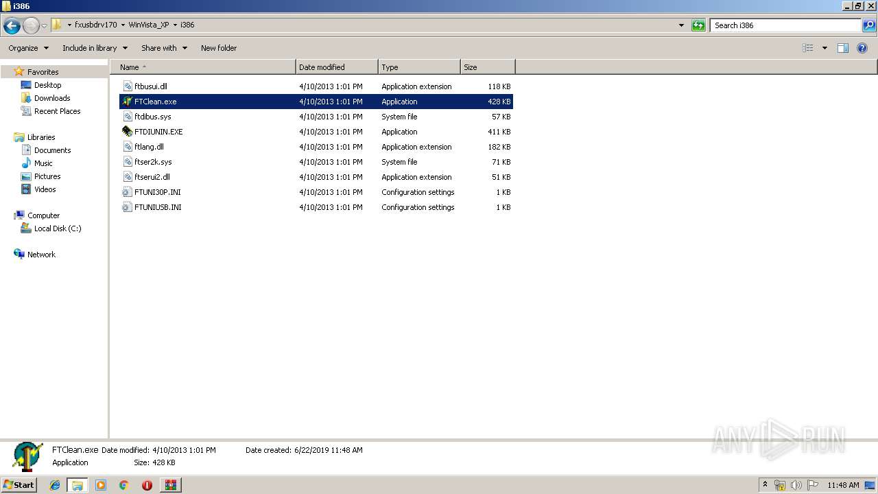This screenshot has height=494, width=878.
Task: Click fxusbdrv170 in the address breadcrumb
Action: 95,25
